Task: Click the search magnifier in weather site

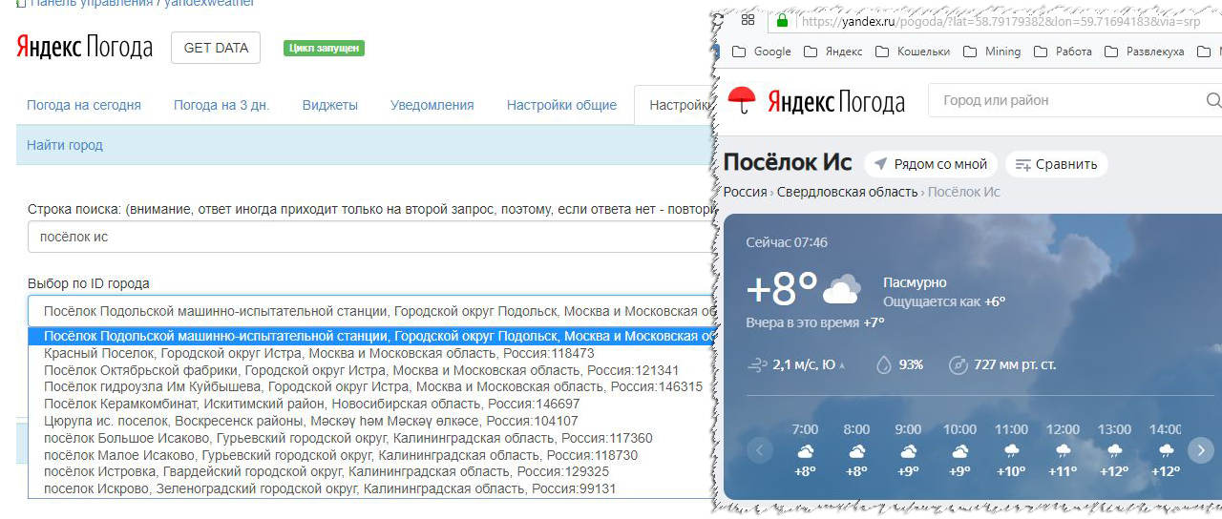Action: pyautogui.click(x=1213, y=100)
